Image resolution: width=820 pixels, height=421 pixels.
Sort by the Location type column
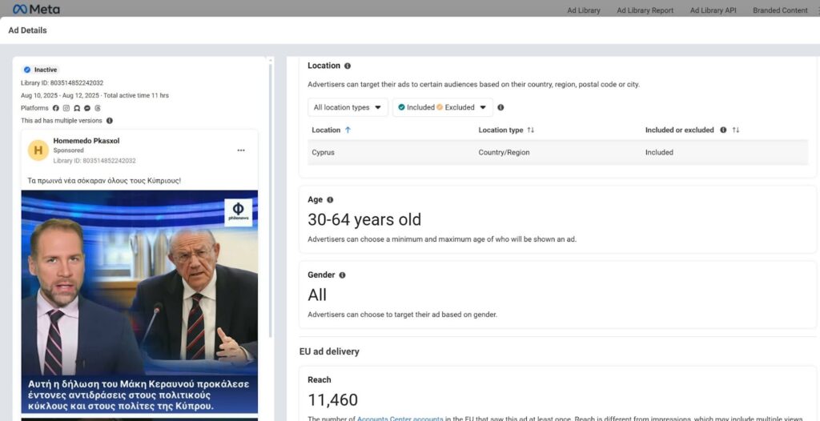(x=506, y=130)
